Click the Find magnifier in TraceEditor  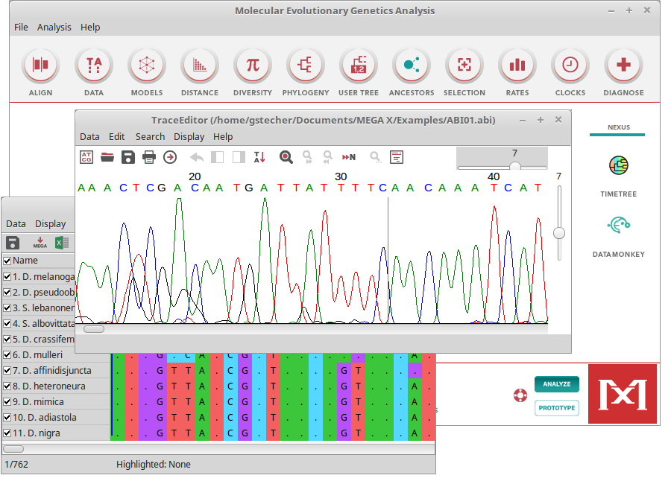pos(286,157)
